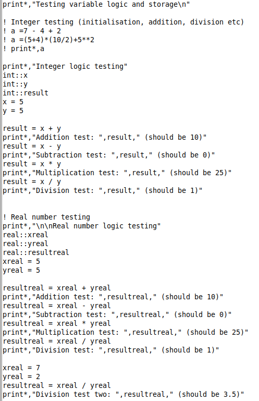Click the "resultreal = xreal - yreal" line
This screenshot has height=401, width=259.
pos(57,306)
